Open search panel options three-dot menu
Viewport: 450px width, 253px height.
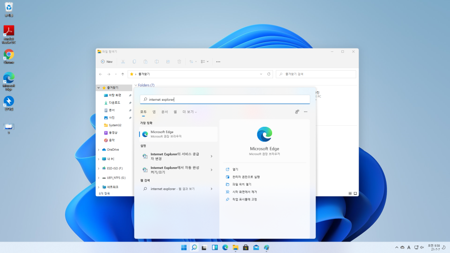306,112
